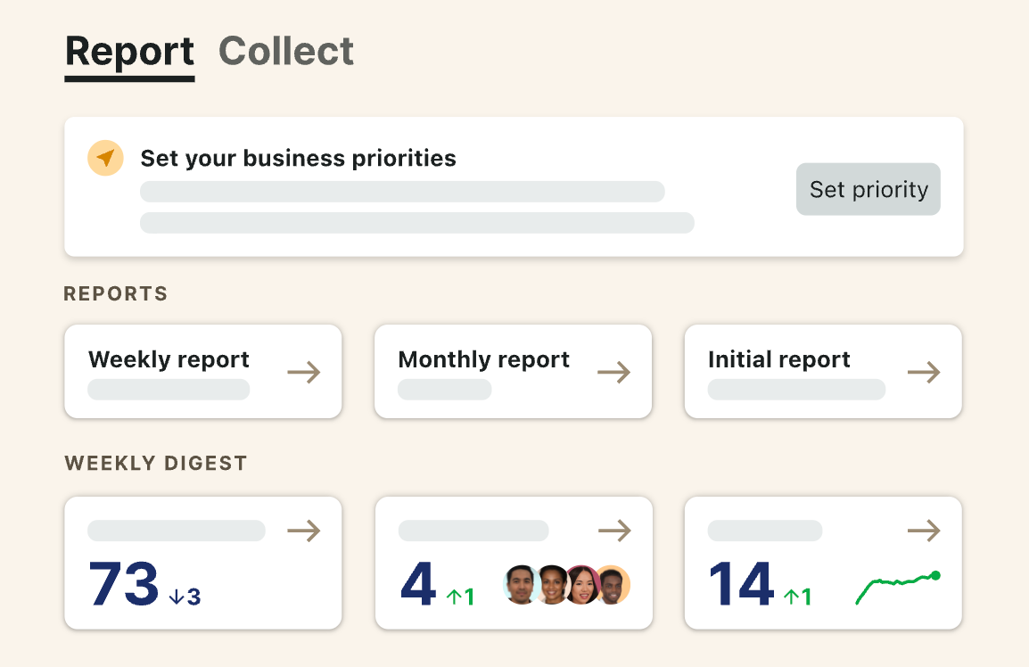This screenshot has width=1029, height=667.
Task: Open the arrow on the 14 digest card
Action: (924, 531)
